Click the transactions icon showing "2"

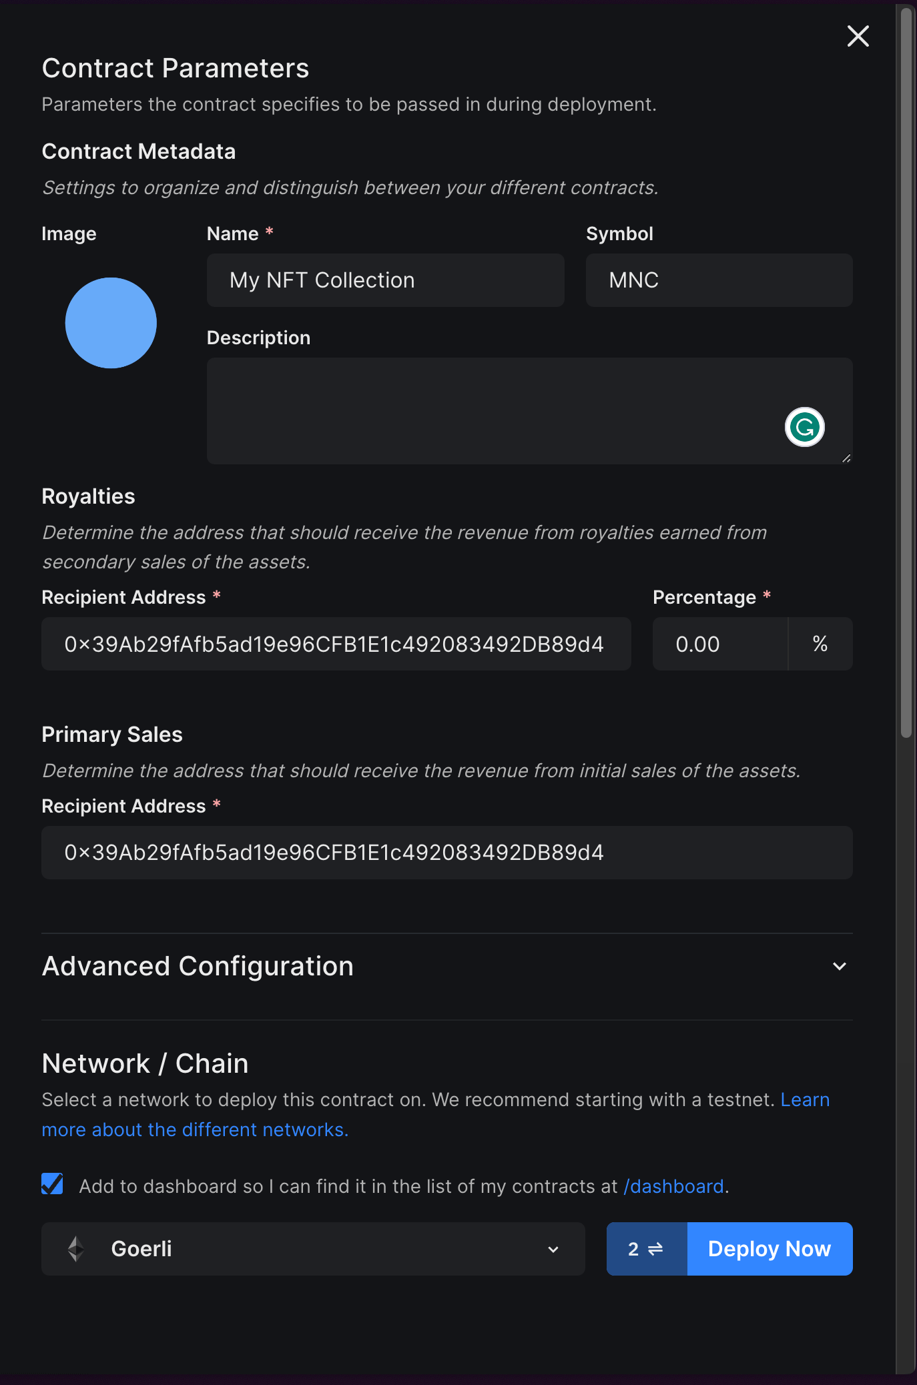647,1248
